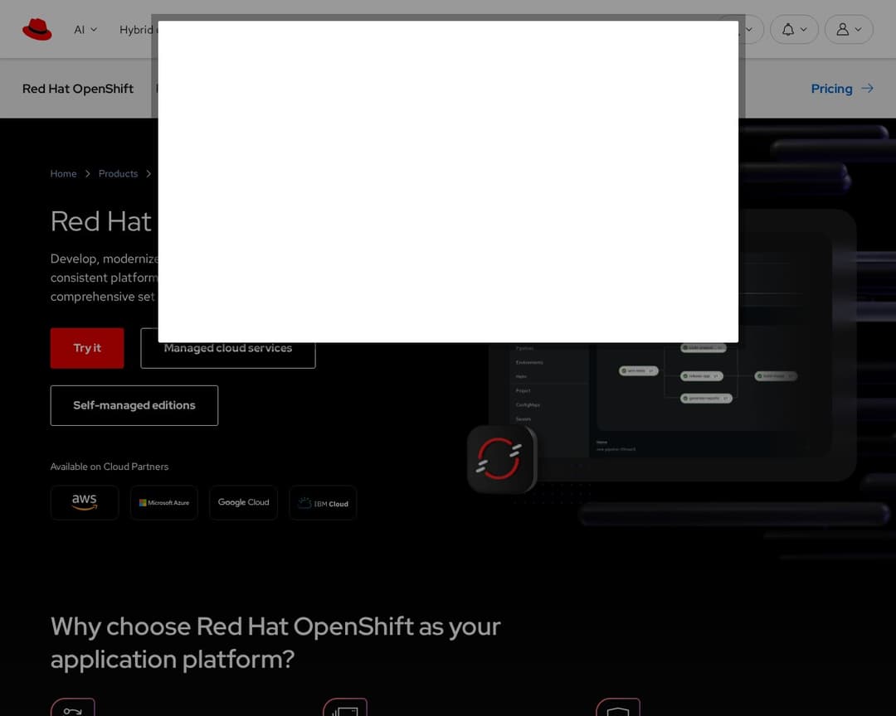Click the Google Cloud partner logo
896x716 pixels.
pos(243,502)
